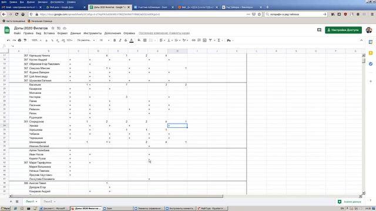
Task: Go to browser home page
Action: pyautogui.click(x=23, y=14)
